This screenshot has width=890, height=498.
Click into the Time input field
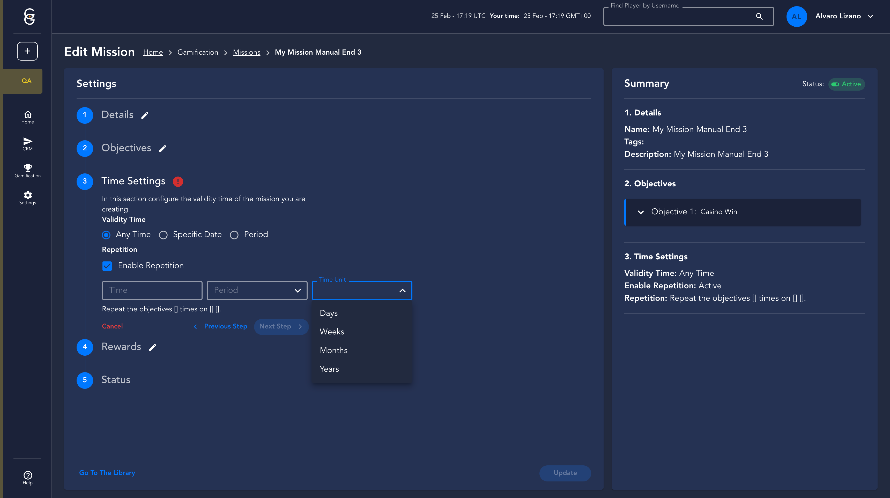click(152, 290)
